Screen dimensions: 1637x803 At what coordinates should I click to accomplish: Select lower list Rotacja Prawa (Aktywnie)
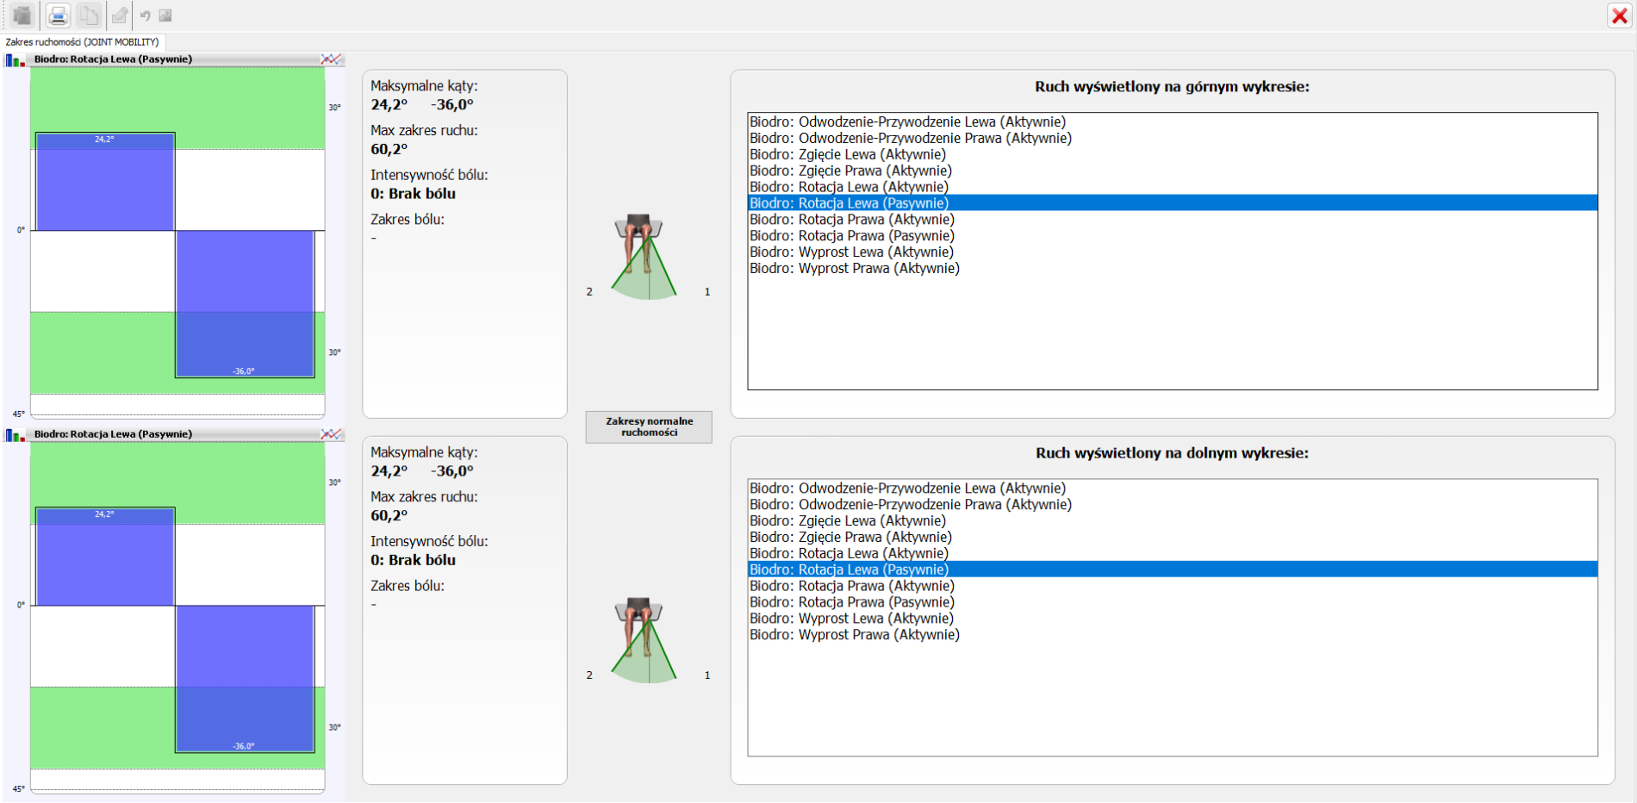pos(1173,586)
